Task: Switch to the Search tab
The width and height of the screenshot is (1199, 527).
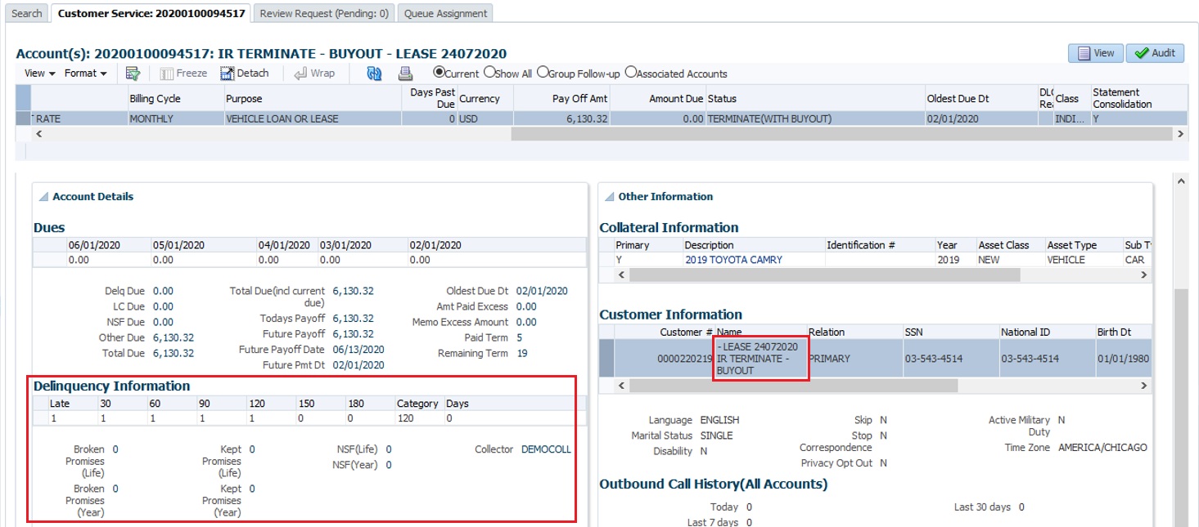Action: point(27,13)
